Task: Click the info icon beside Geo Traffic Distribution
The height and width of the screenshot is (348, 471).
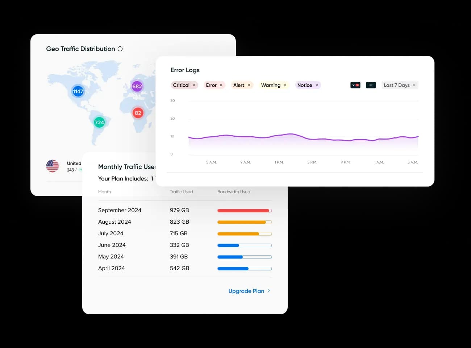Action: pyautogui.click(x=120, y=49)
